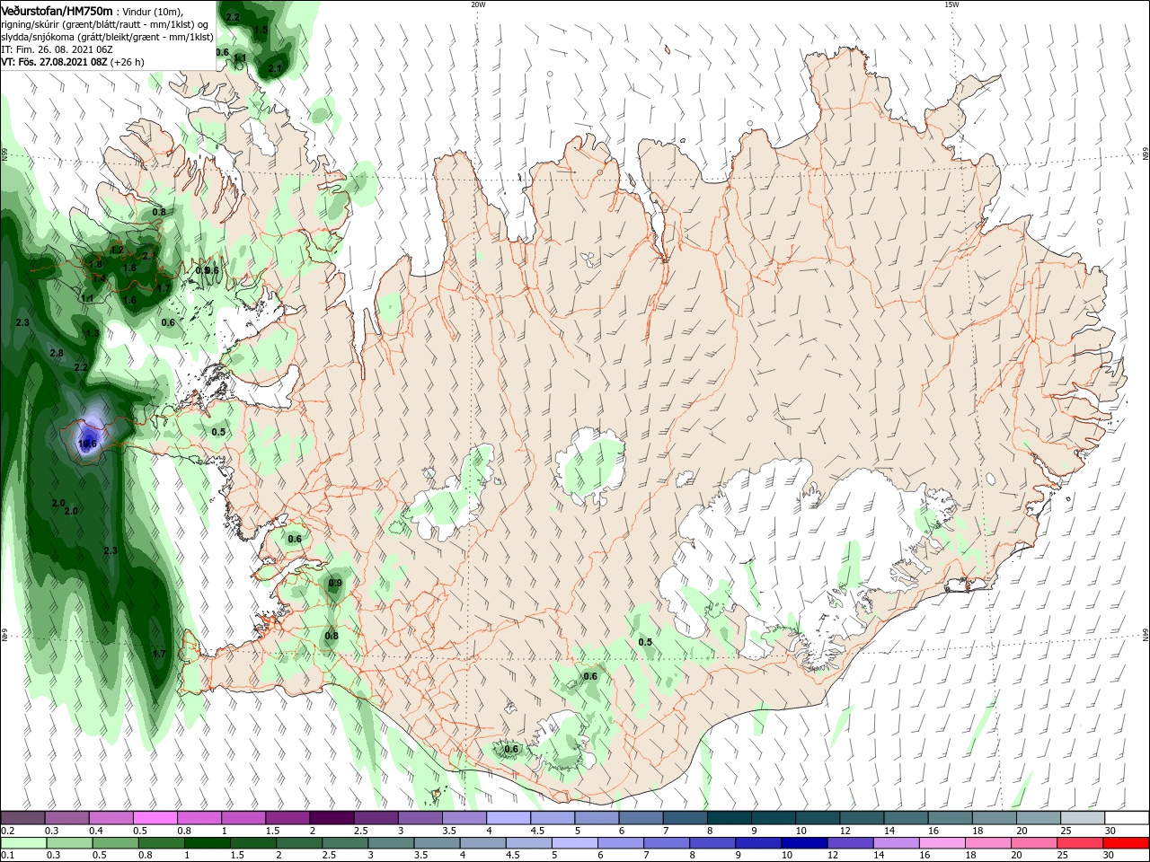This screenshot has width=1150, height=862.
Task: Click the '(+26 h)' forecast offset
Action: pos(128,62)
